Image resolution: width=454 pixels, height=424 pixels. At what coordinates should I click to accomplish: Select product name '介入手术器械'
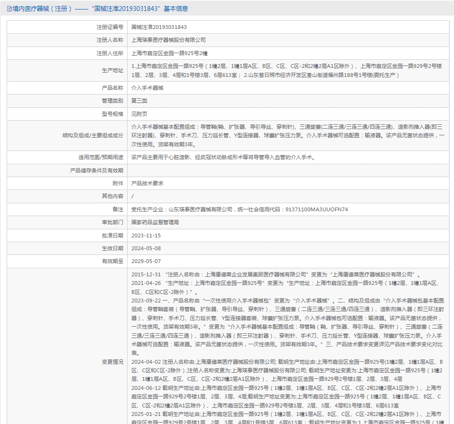click(147, 88)
